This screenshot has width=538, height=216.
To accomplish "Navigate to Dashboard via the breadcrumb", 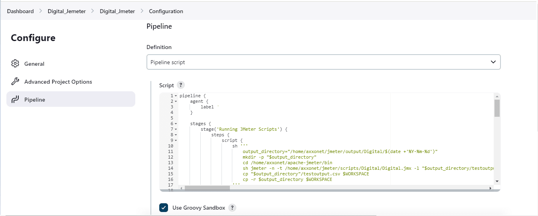I will coord(20,11).
